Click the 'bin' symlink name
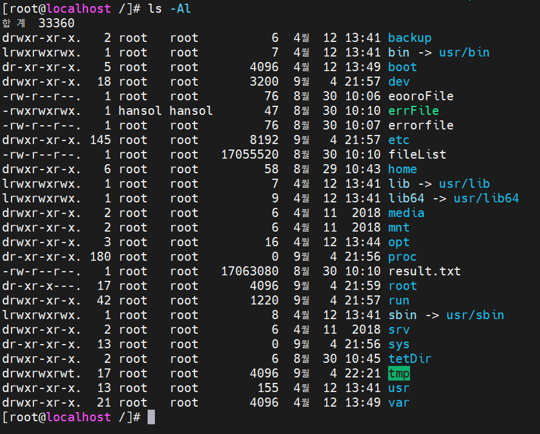The image size is (540, 434). pos(399,52)
